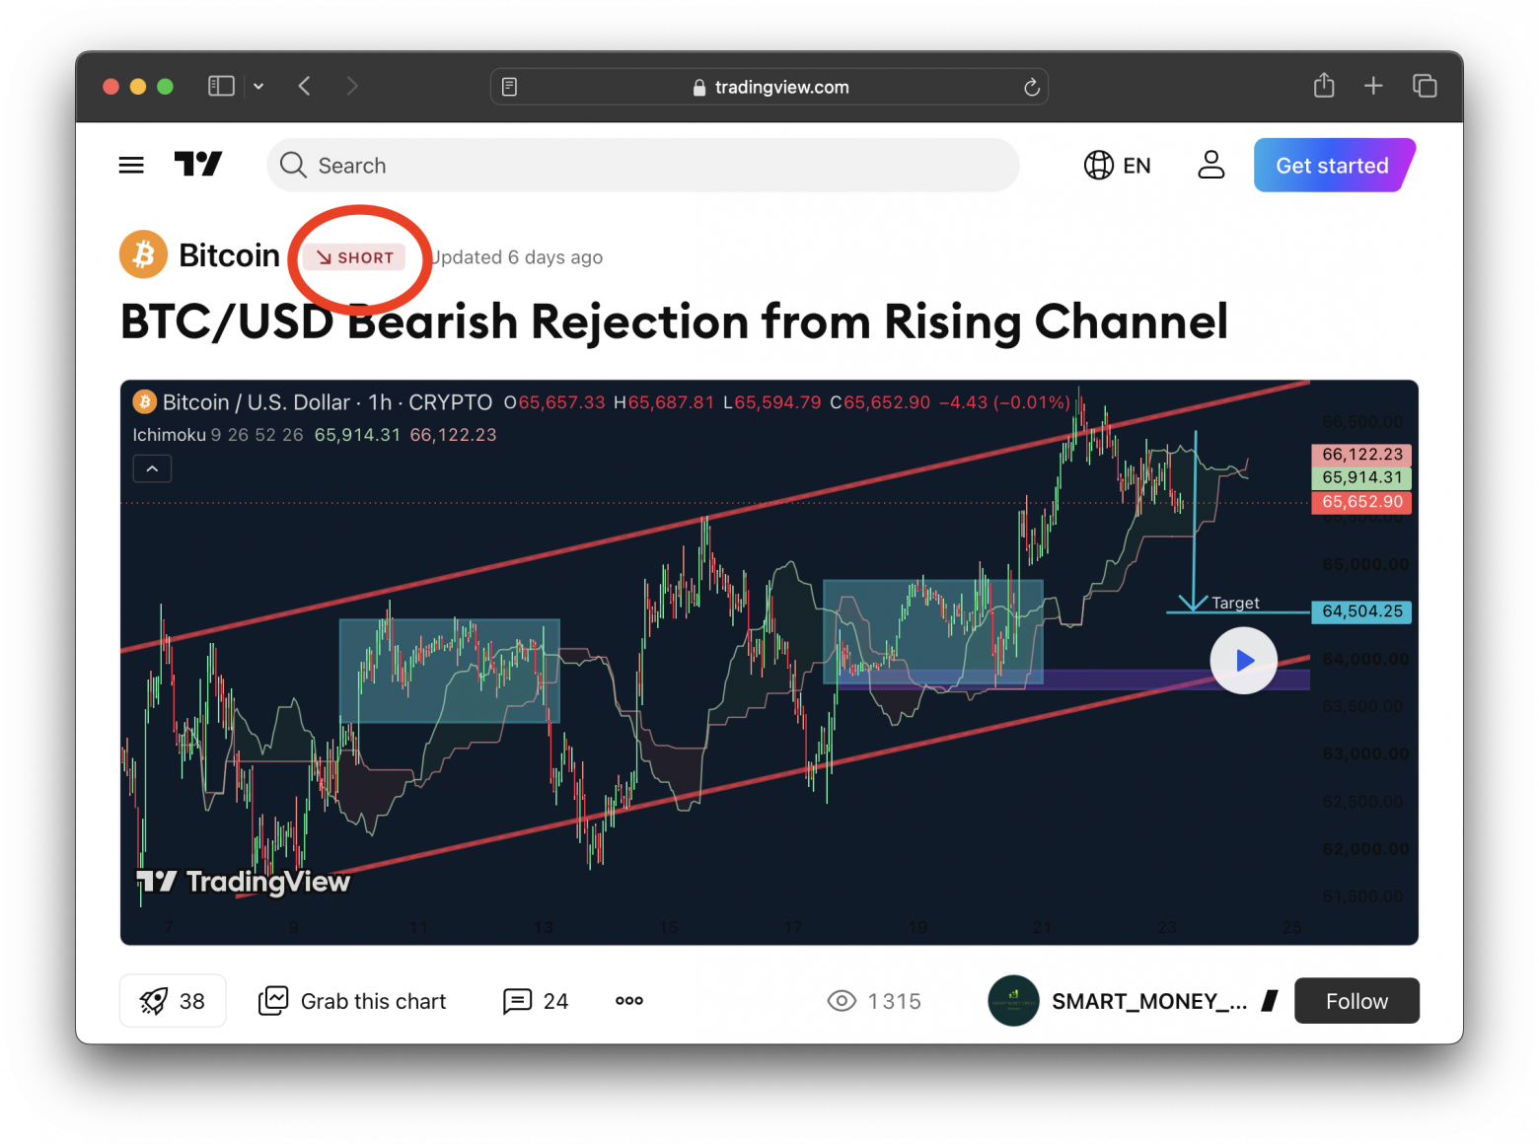The height and width of the screenshot is (1144, 1539).
Task: Follow the SMART_MONEY author
Action: click(x=1356, y=1001)
